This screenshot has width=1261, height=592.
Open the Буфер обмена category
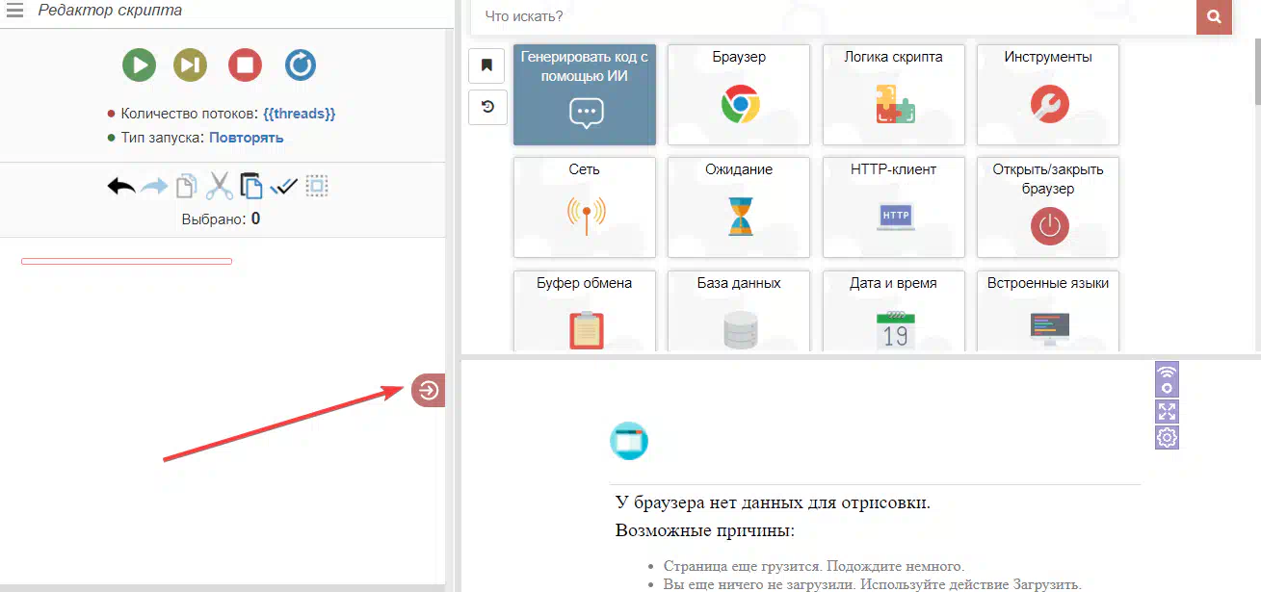585,311
